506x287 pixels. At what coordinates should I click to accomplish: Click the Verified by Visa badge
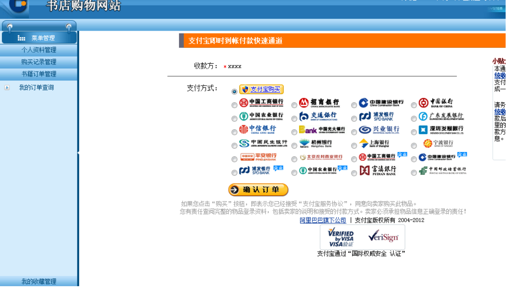click(x=340, y=238)
